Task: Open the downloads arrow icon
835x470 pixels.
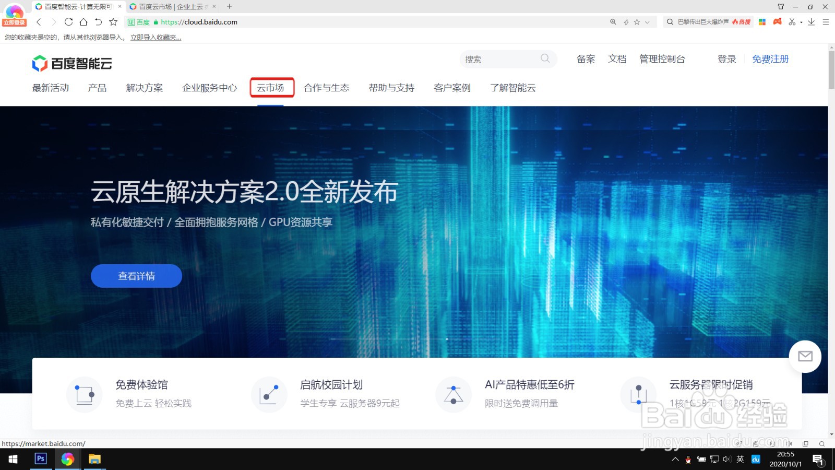Action: (811, 22)
